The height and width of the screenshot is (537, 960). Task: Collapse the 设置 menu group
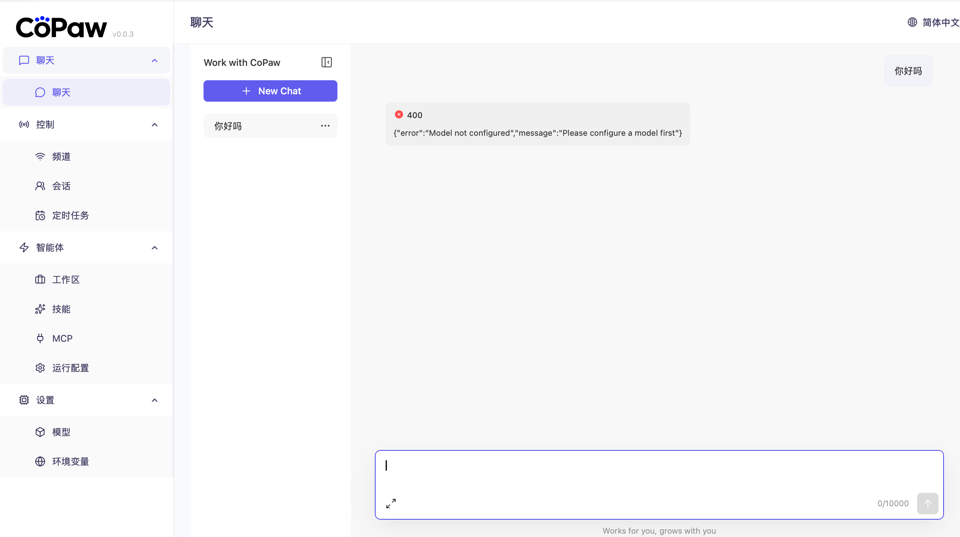155,400
